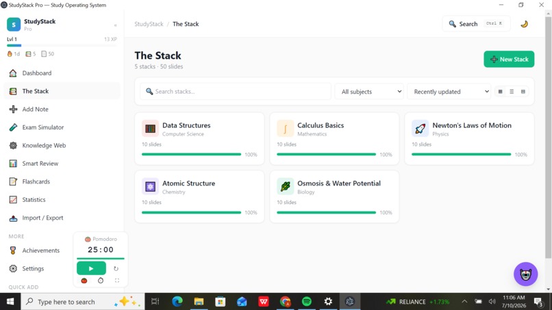Open the Settings gear from taskbar

tap(328, 302)
